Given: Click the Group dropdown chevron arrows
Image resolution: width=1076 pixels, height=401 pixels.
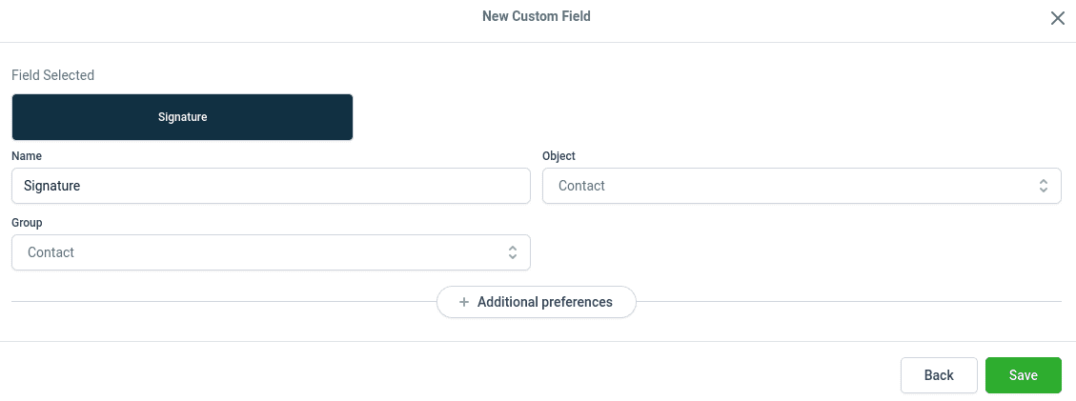Looking at the screenshot, I should [513, 252].
